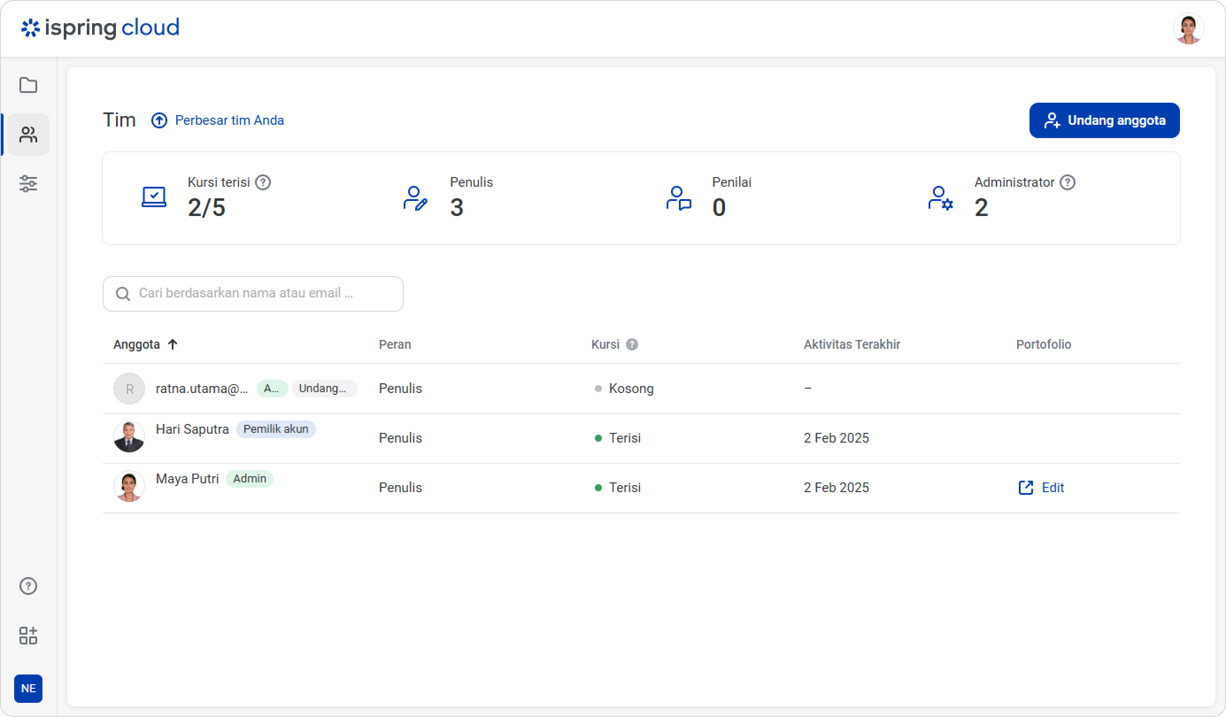Click the Penulis pencil user icon

[x=416, y=198]
